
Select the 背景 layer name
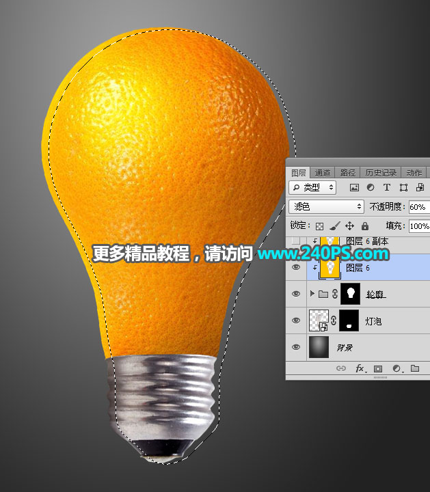tap(345, 348)
